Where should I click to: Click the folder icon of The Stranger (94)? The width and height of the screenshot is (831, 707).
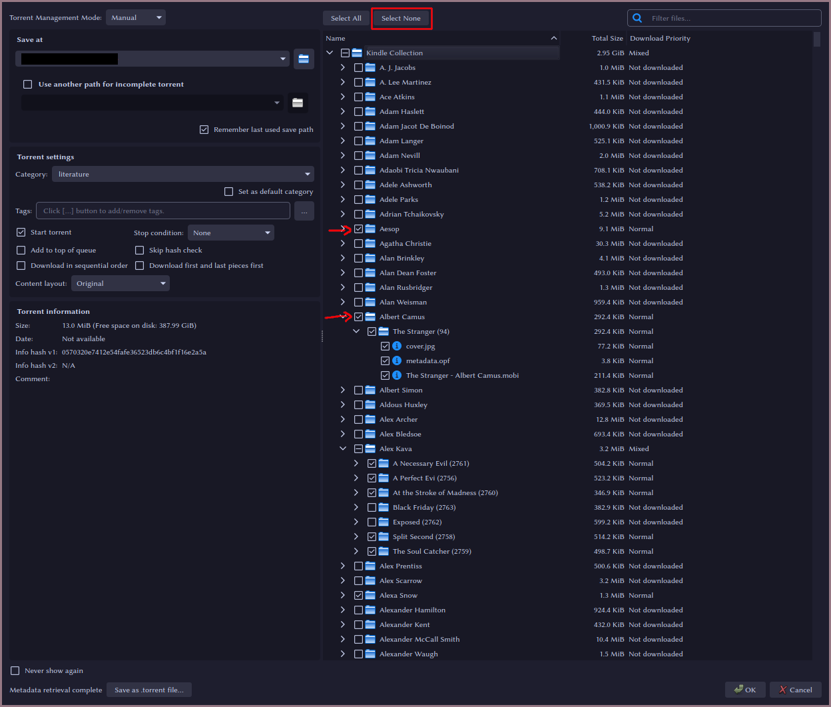pos(384,331)
